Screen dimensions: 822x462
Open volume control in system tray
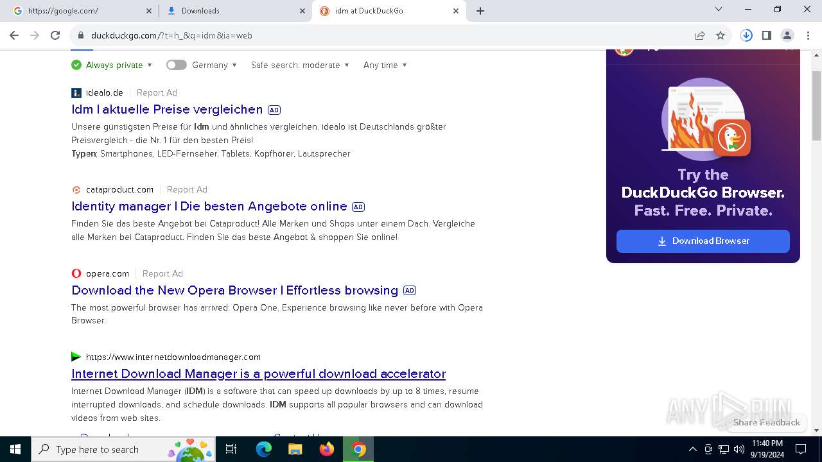coord(739,449)
